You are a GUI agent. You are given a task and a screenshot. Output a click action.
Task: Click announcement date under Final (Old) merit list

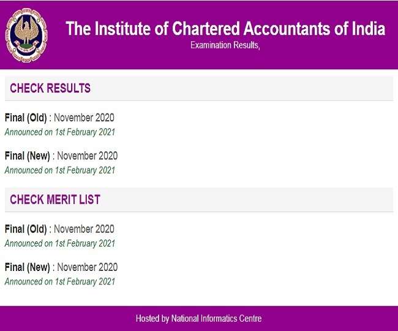tap(60, 243)
